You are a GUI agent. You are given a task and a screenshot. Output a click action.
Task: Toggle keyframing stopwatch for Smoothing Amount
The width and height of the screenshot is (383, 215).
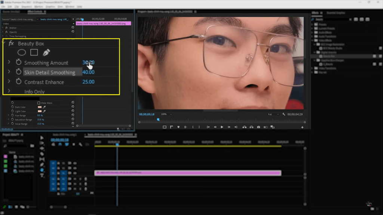click(19, 62)
